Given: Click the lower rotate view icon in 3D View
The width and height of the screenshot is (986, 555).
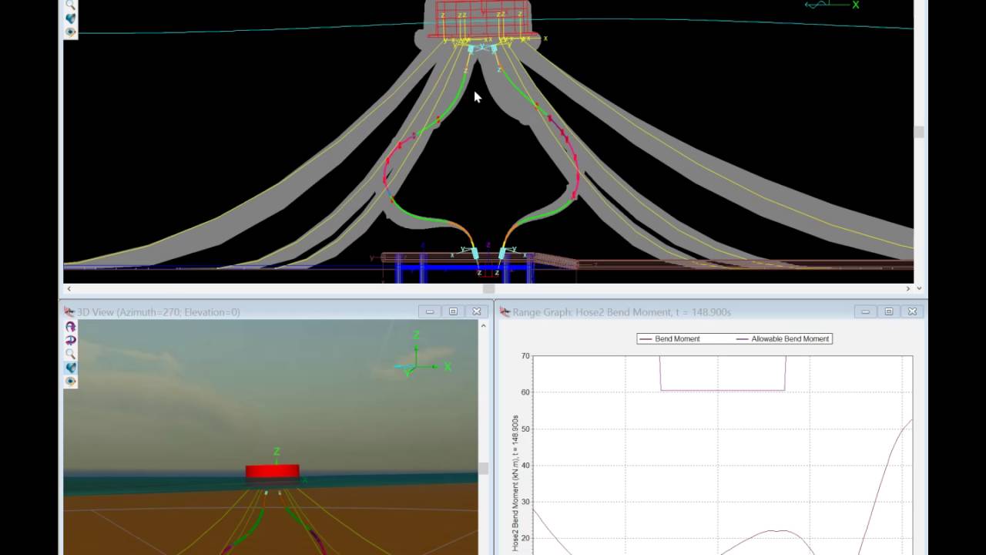Looking at the screenshot, I should tap(71, 340).
